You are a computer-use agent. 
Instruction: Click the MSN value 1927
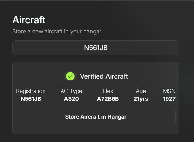pos(169,99)
